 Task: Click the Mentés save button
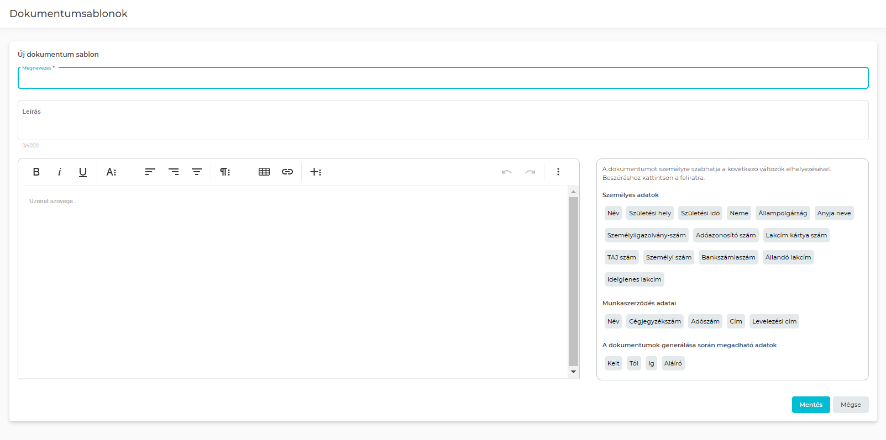[x=810, y=405]
